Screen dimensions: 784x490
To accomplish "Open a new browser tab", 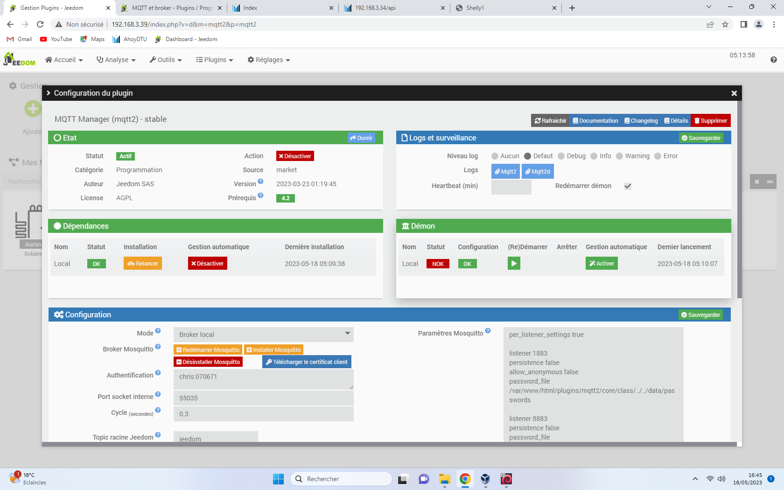I will click(572, 8).
